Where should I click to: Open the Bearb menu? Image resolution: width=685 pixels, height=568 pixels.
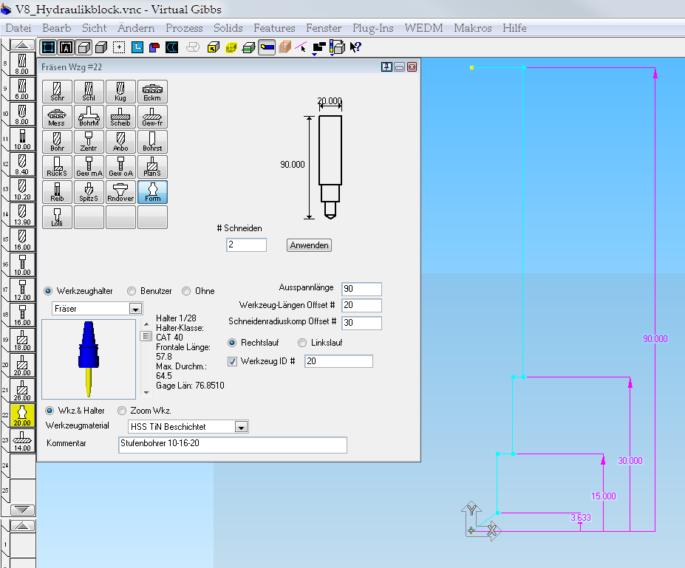click(x=57, y=28)
